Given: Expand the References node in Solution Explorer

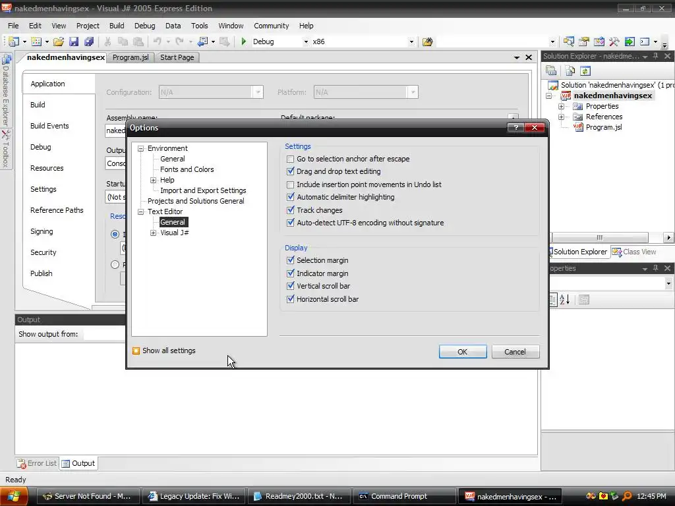Looking at the screenshot, I should tap(562, 117).
